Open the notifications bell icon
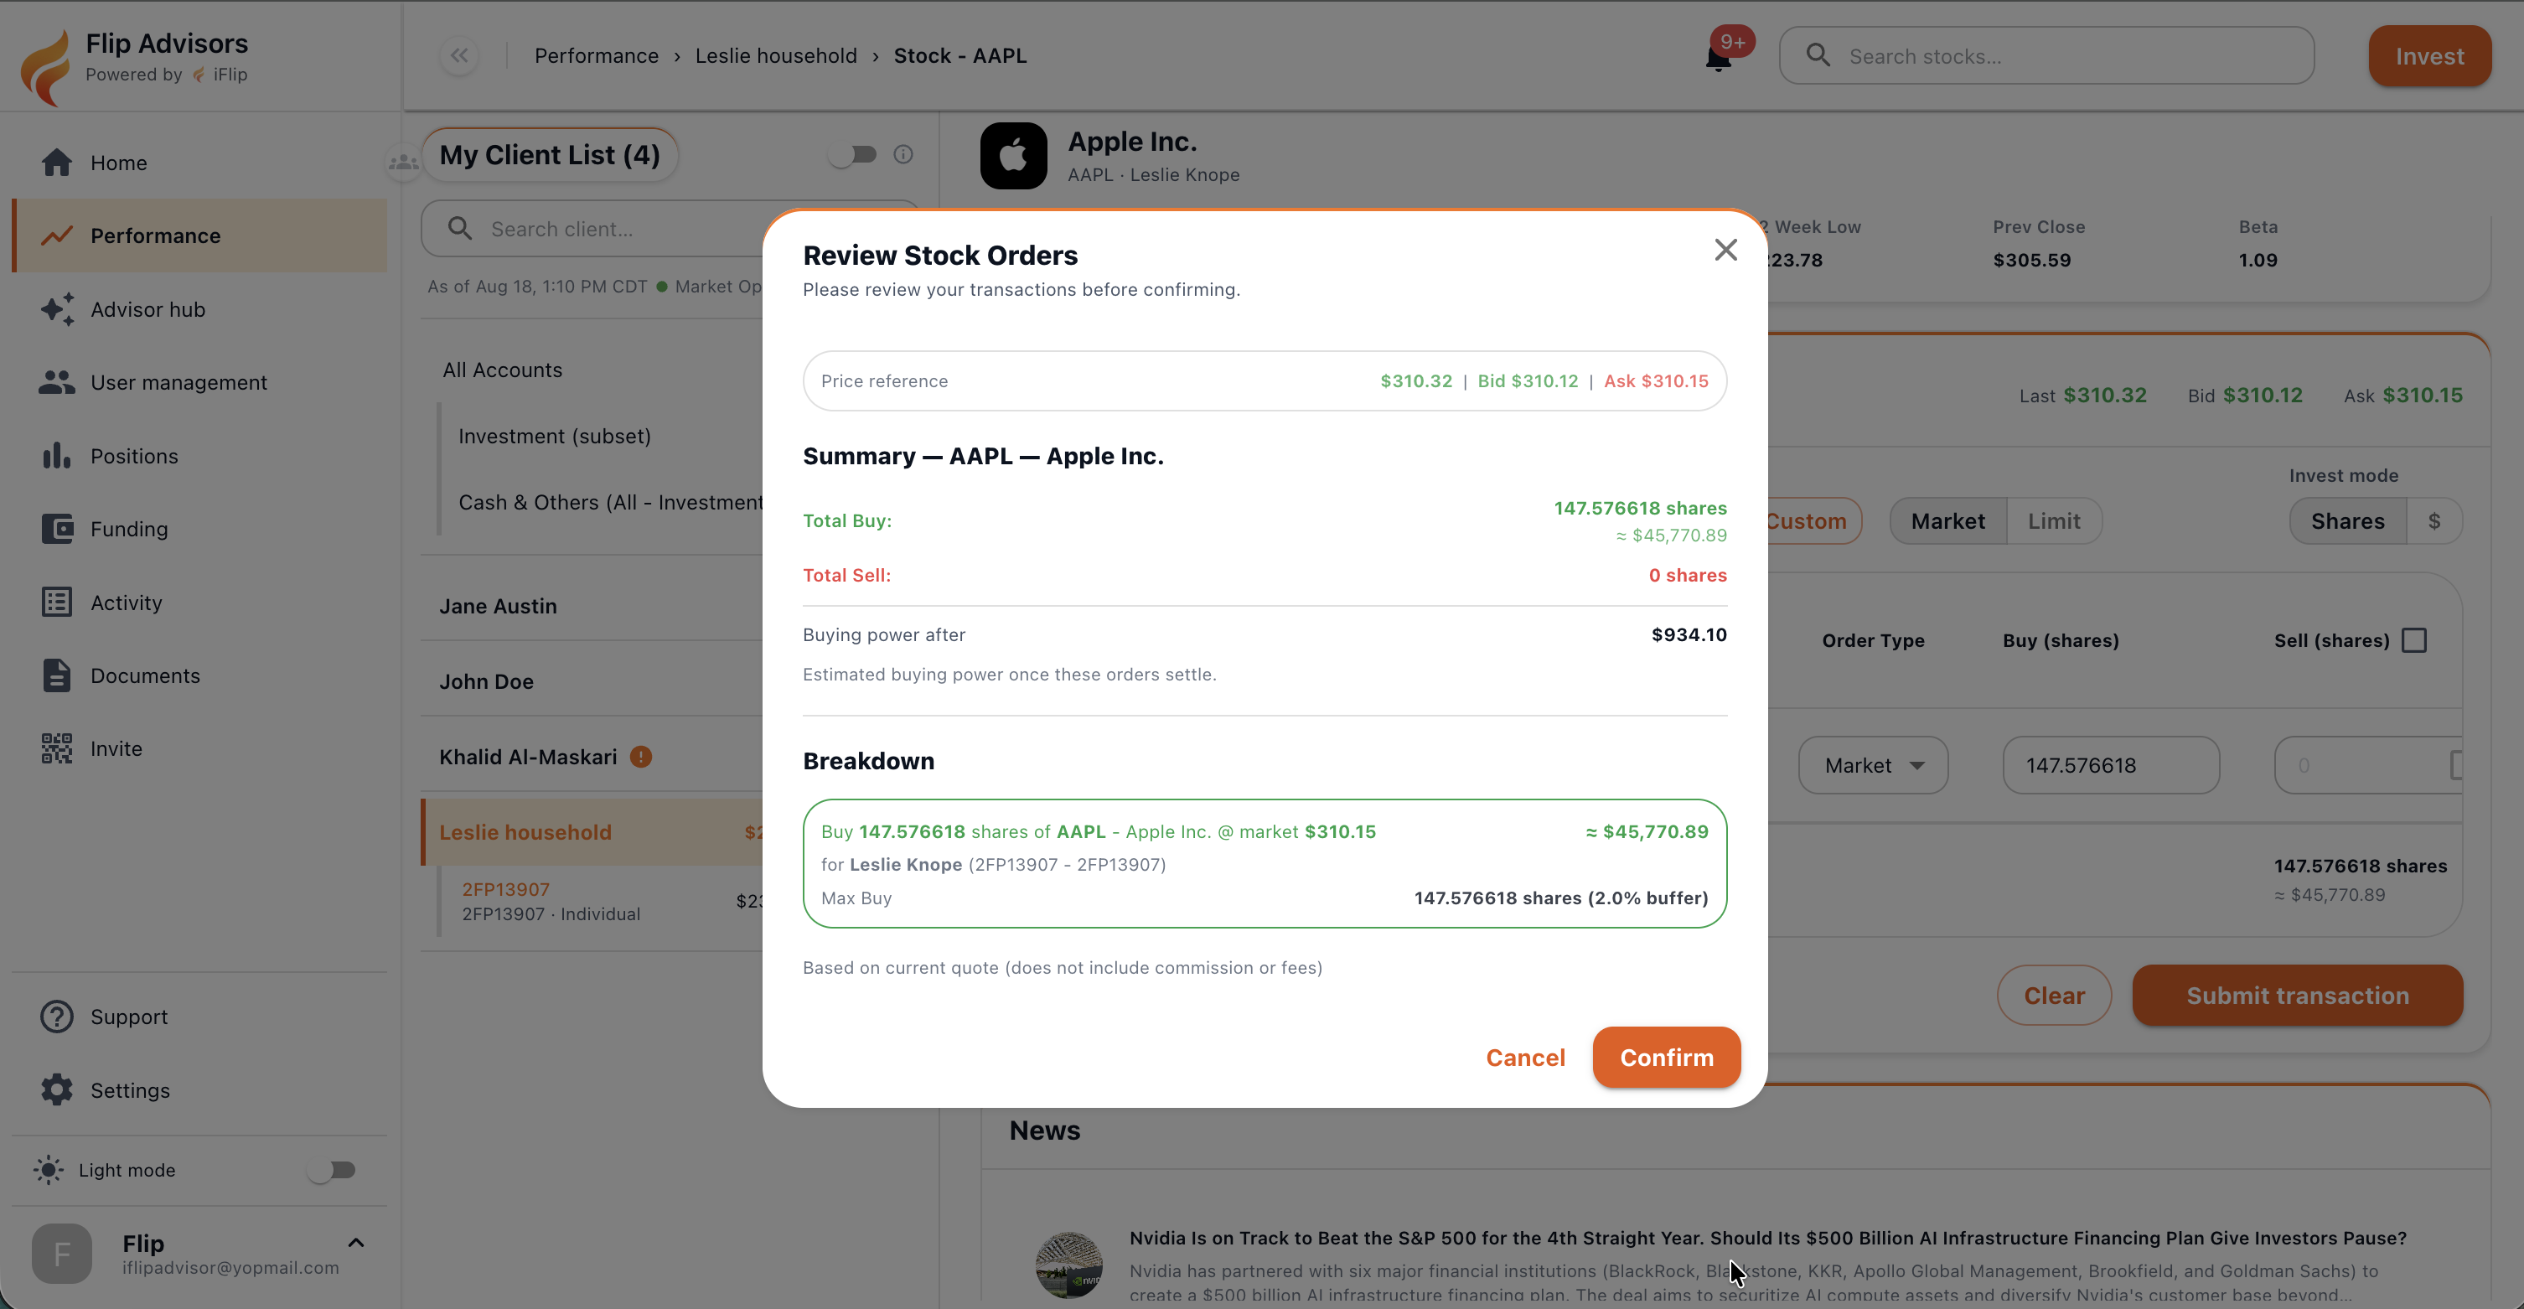Image resolution: width=2524 pixels, height=1309 pixels. [x=1719, y=59]
